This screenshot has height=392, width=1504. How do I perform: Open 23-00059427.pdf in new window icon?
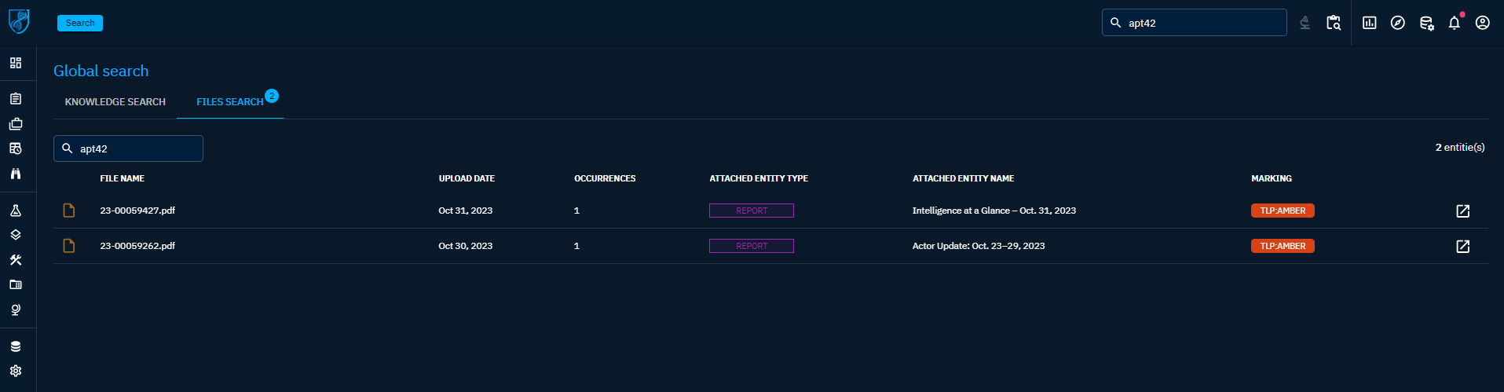click(x=1462, y=211)
